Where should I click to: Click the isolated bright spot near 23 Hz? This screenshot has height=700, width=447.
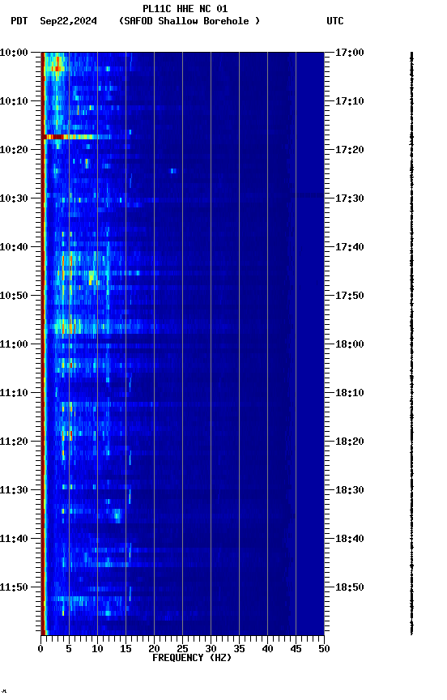click(173, 171)
